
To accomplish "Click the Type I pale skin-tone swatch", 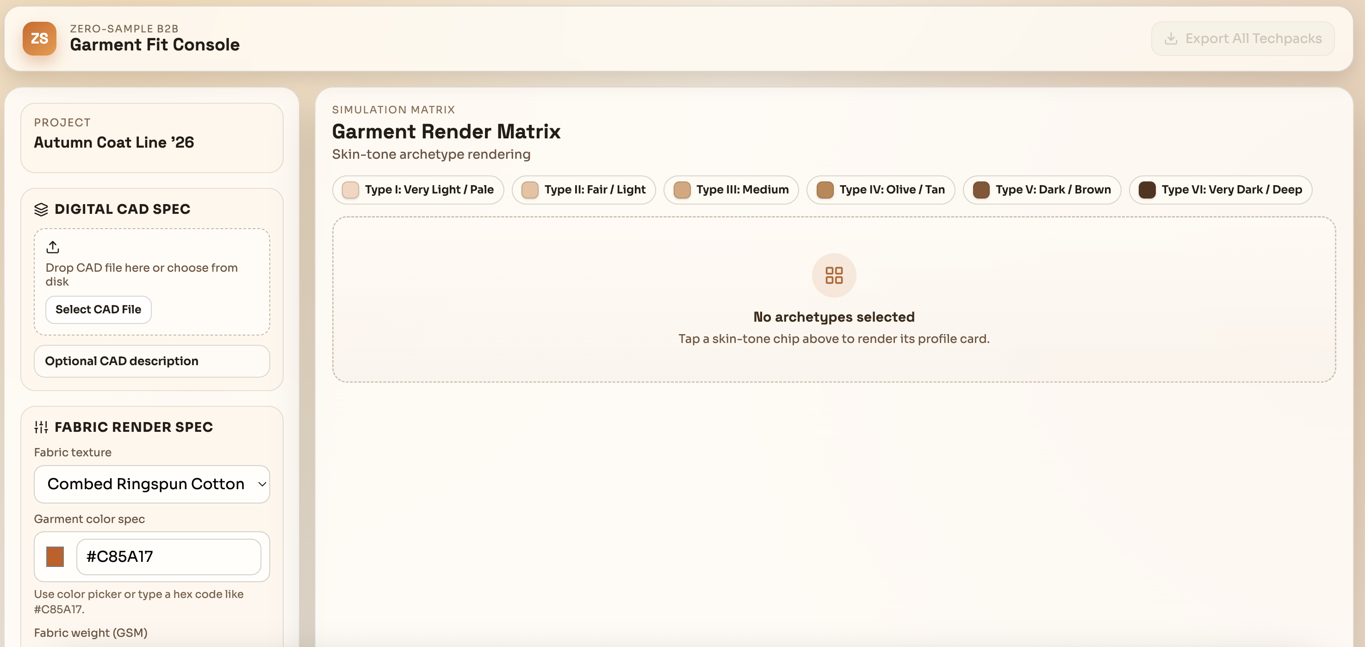I will (350, 190).
